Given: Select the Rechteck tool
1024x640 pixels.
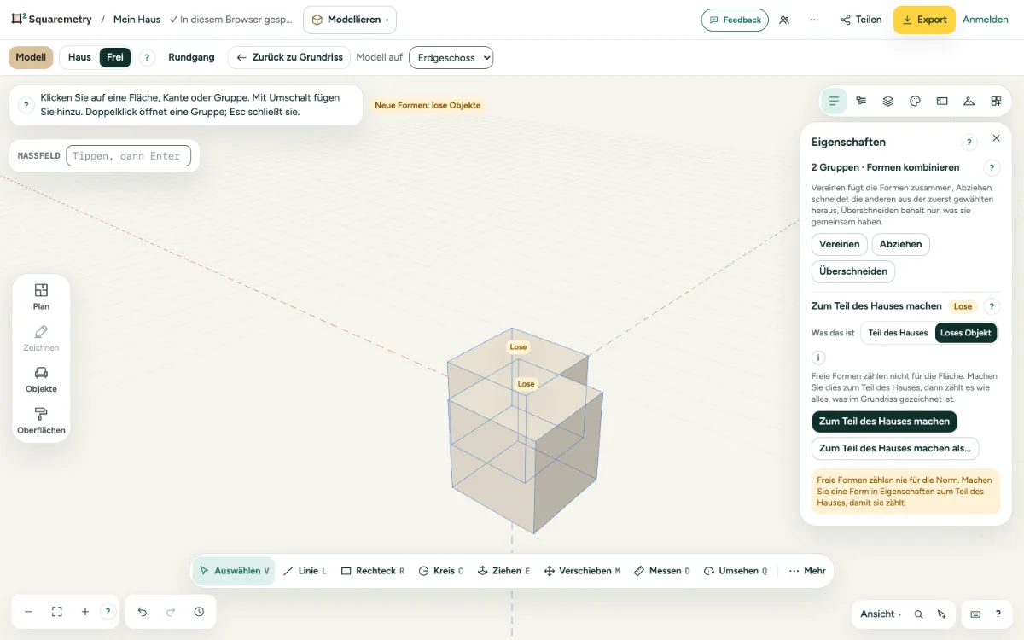Looking at the screenshot, I should coord(373,571).
